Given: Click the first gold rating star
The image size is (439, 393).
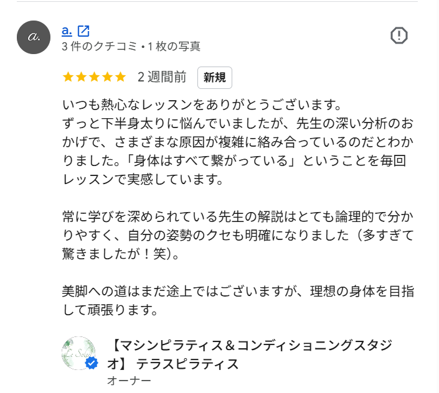Looking at the screenshot, I should pos(68,77).
